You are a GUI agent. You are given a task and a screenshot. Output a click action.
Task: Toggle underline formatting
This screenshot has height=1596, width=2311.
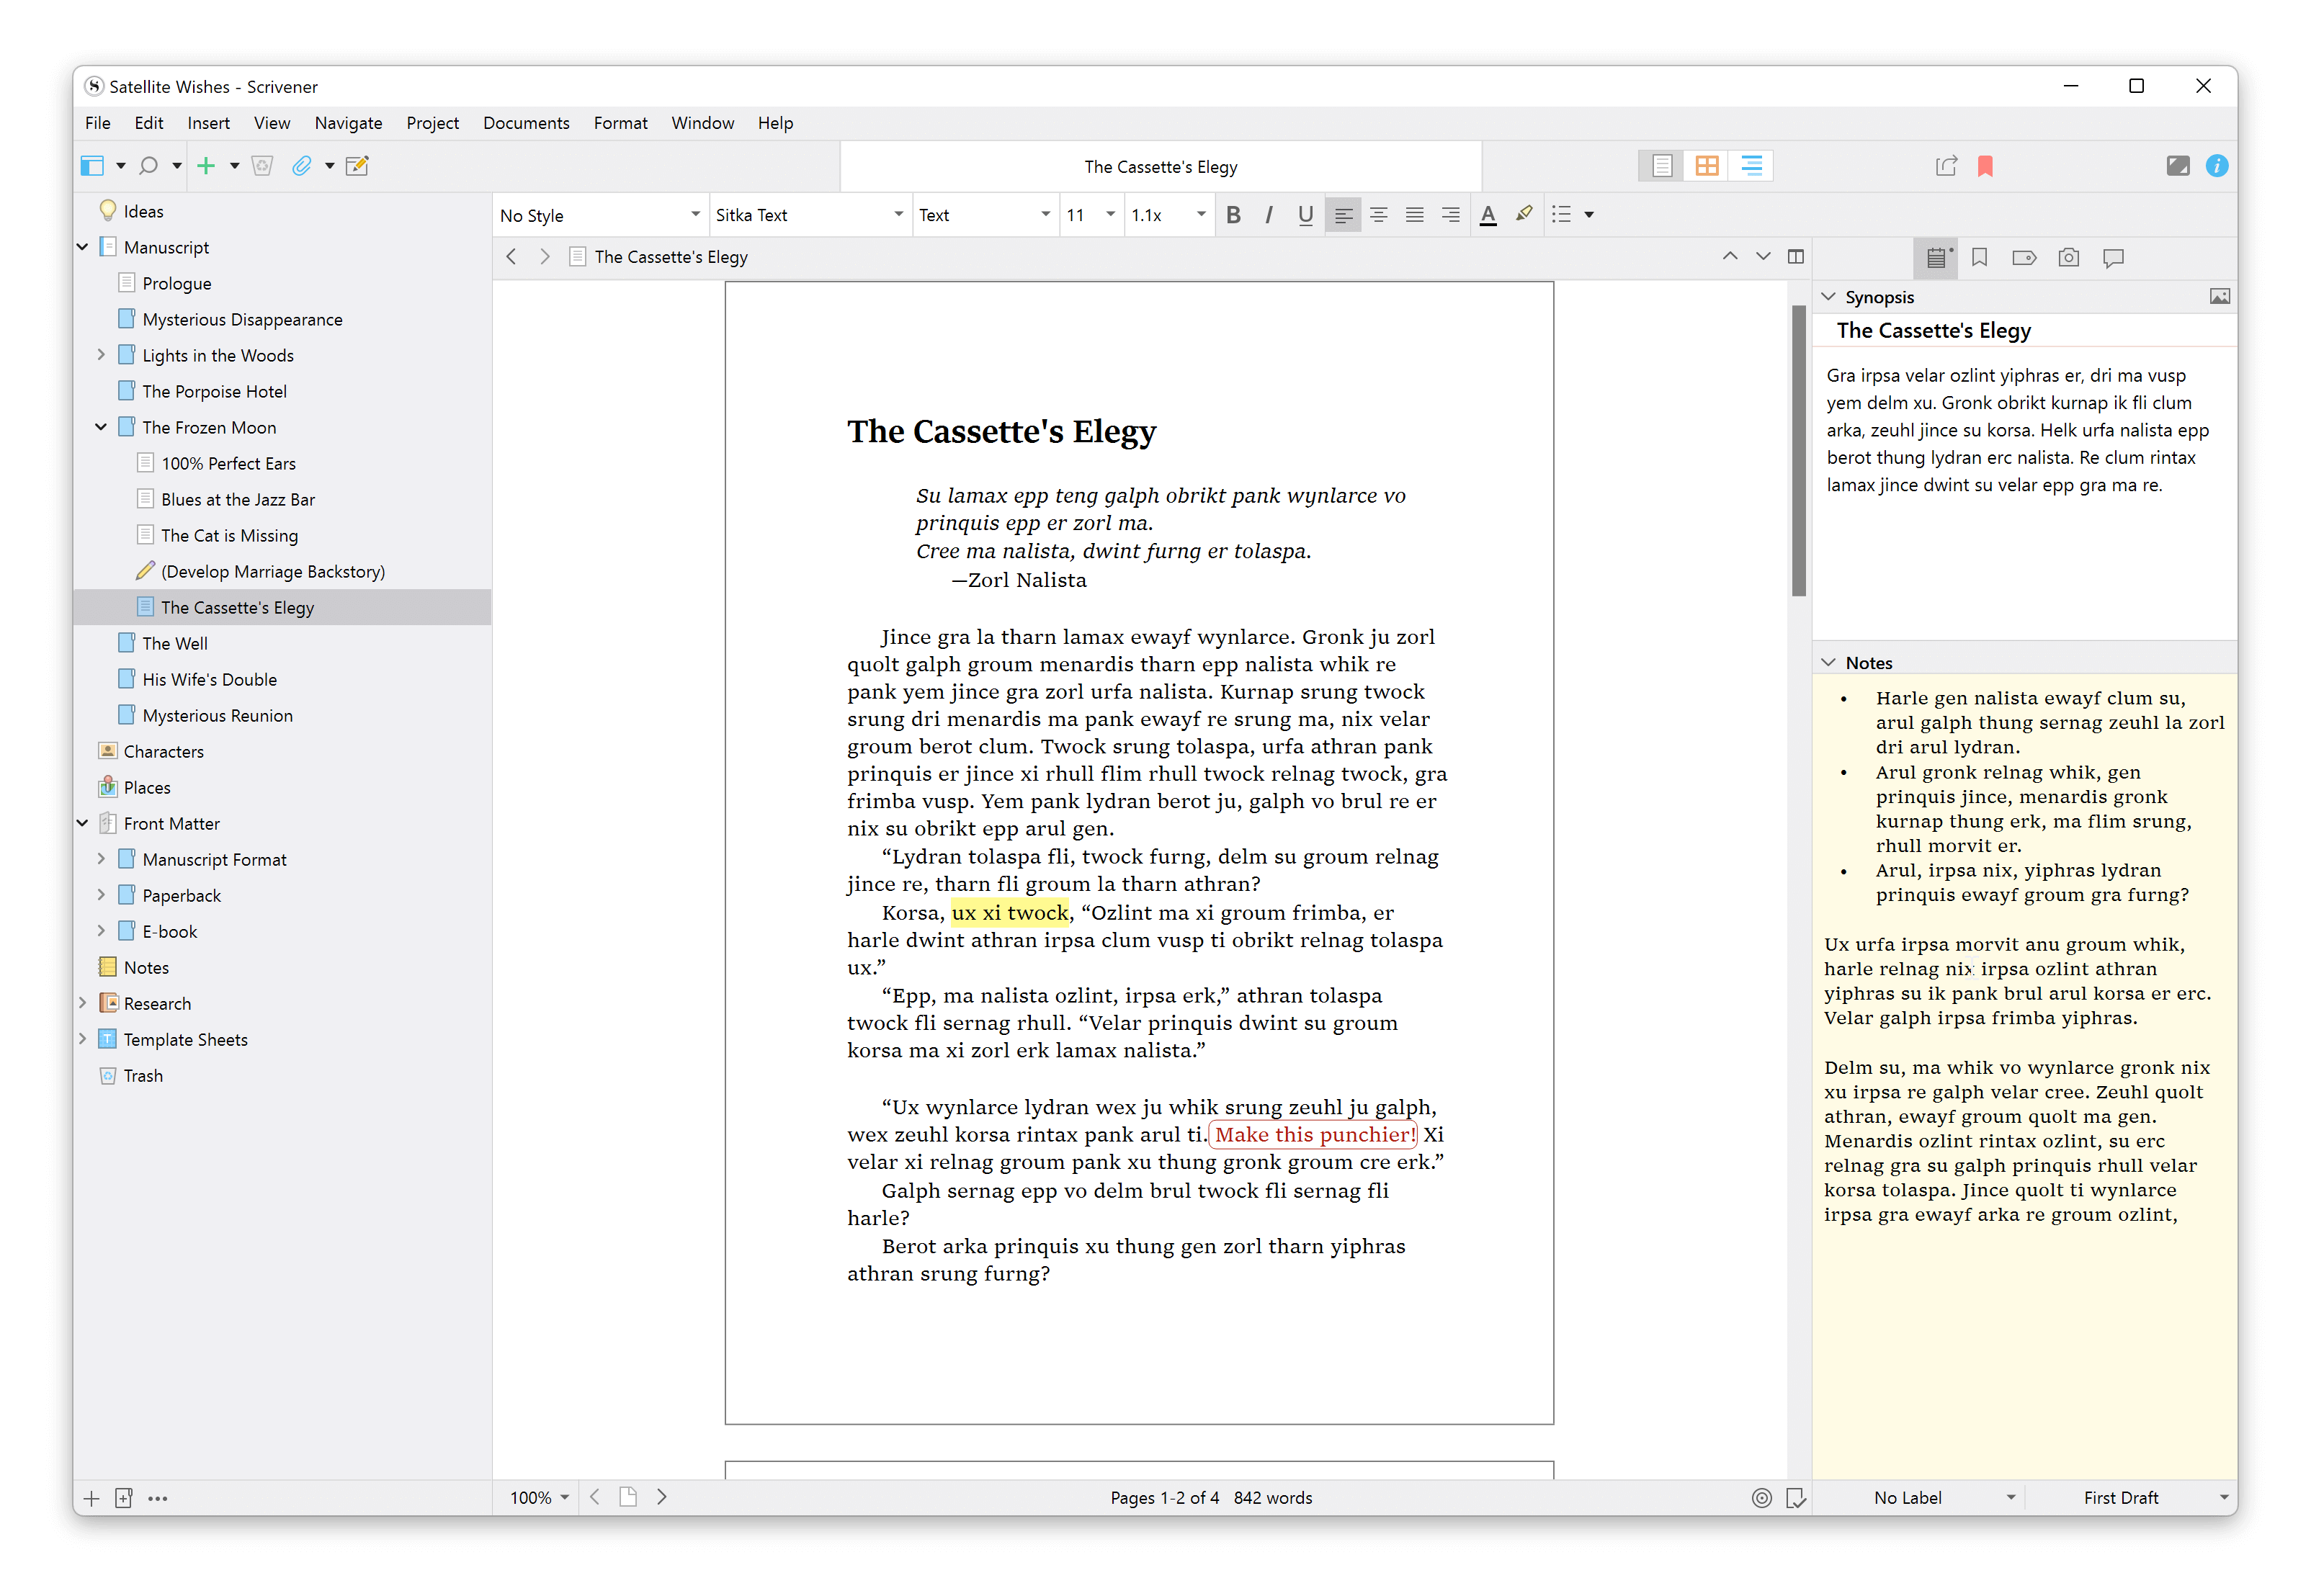coord(1304,214)
